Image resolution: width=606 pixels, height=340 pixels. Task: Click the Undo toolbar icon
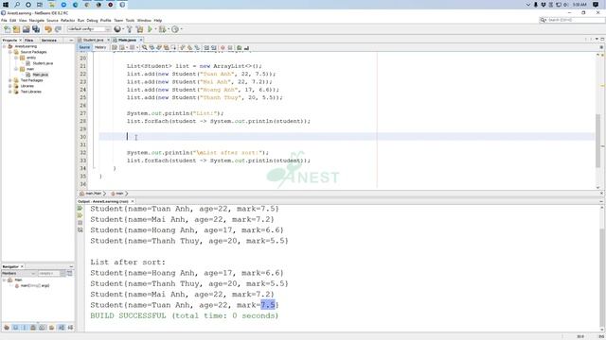tap(48, 29)
